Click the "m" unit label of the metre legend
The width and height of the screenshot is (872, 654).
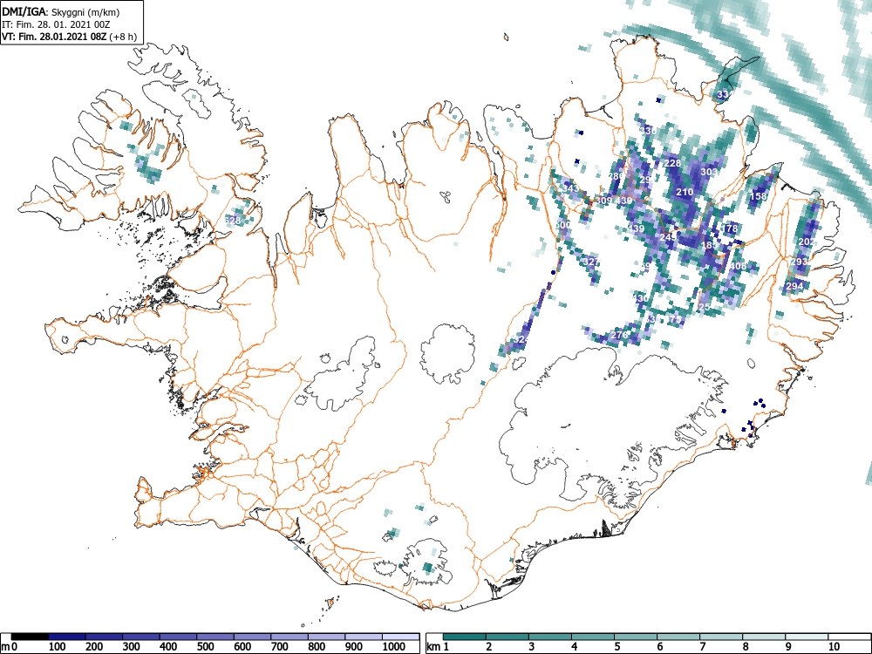click(4, 647)
